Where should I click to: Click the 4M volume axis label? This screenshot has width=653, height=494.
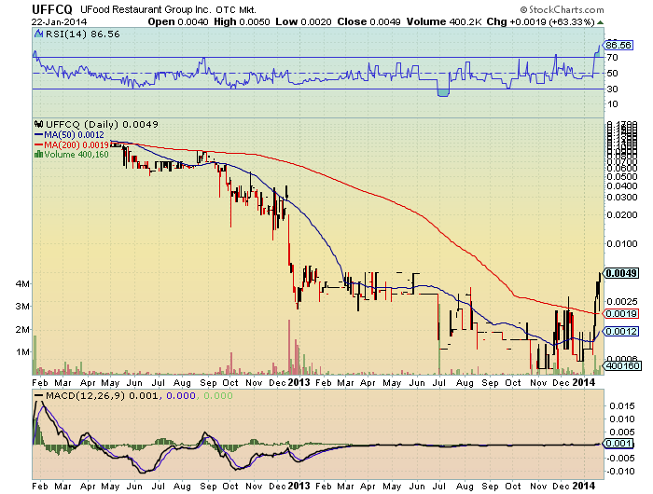23,284
